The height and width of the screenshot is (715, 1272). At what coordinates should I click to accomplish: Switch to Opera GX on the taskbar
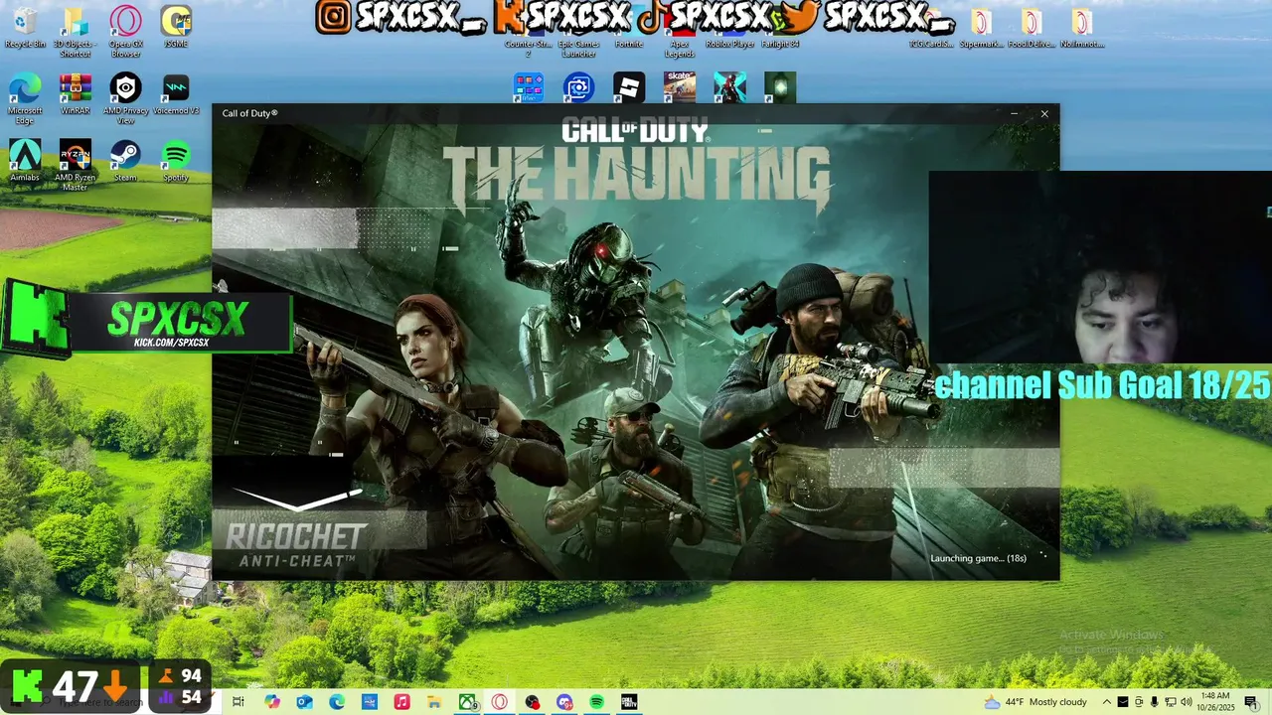click(x=499, y=702)
